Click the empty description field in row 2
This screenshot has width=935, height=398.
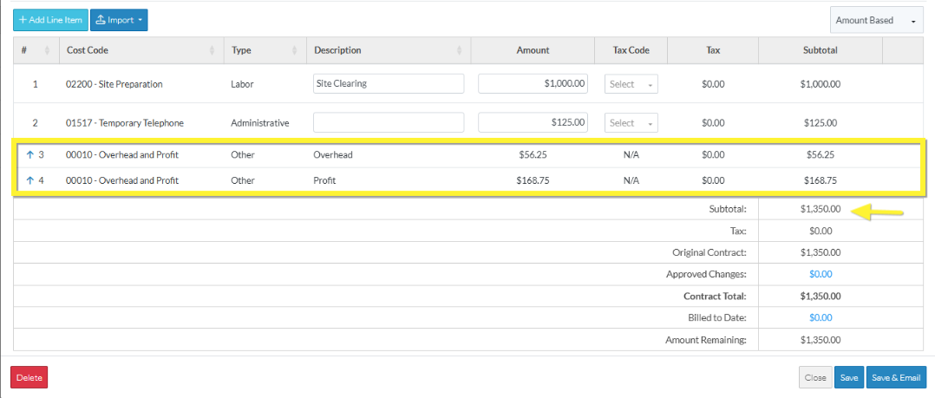point(389,123)
